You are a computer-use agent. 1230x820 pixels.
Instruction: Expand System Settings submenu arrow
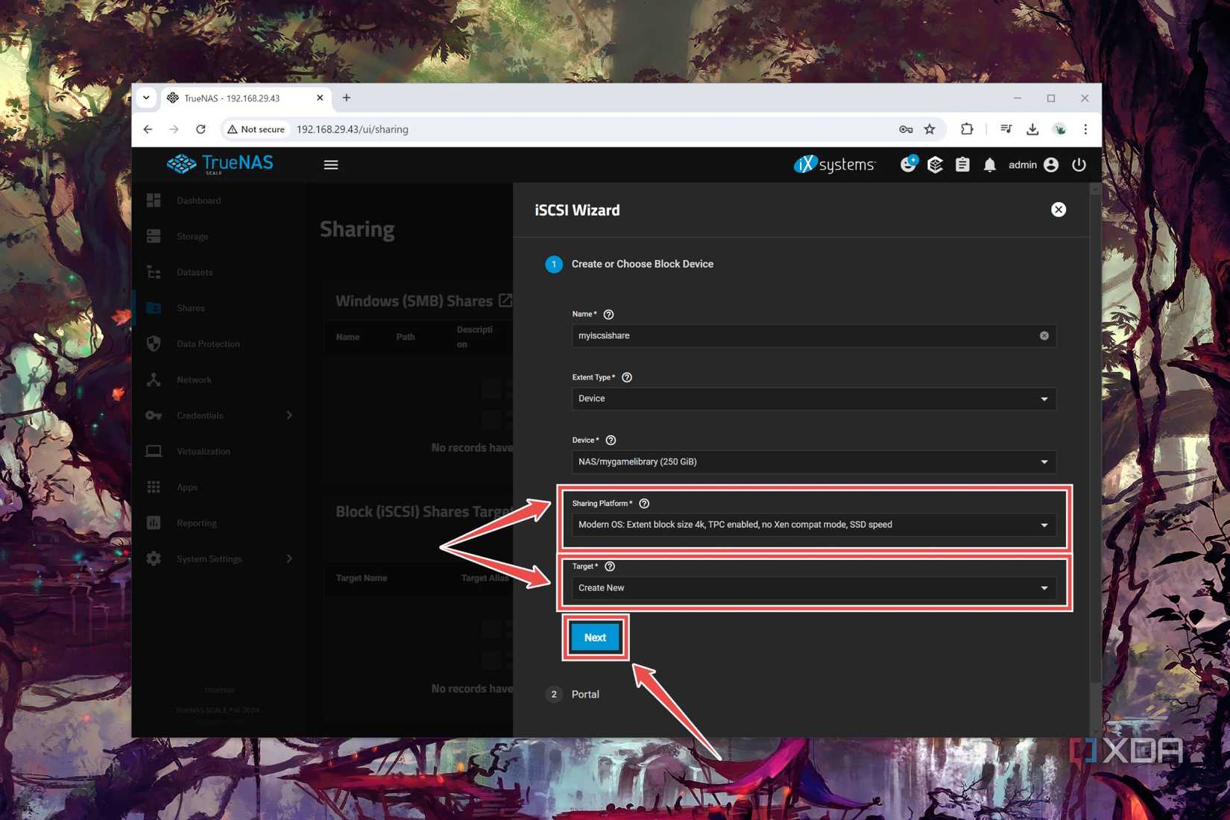(289, 558)
